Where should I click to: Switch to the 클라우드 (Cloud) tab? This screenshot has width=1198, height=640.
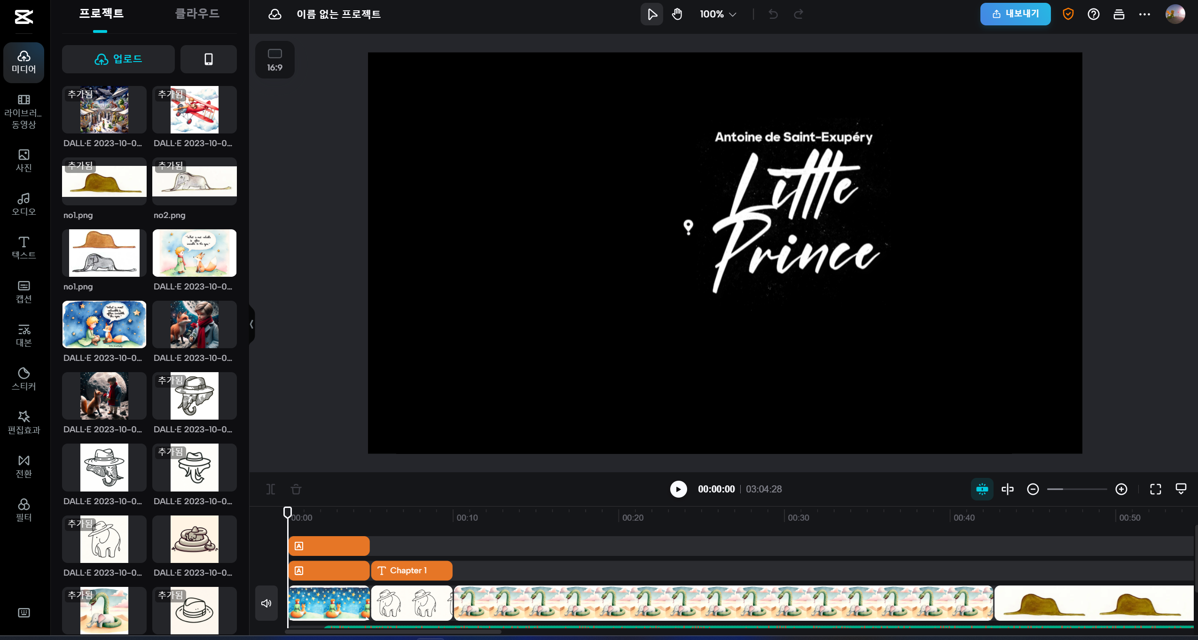point(197,14)
